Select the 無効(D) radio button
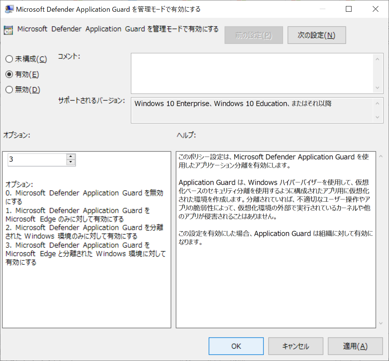This screenshot has height=361, width=389. coord(23,90)
